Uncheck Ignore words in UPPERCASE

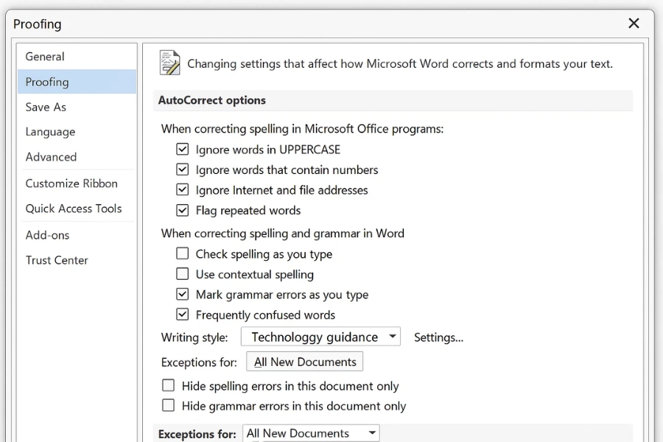183,150
